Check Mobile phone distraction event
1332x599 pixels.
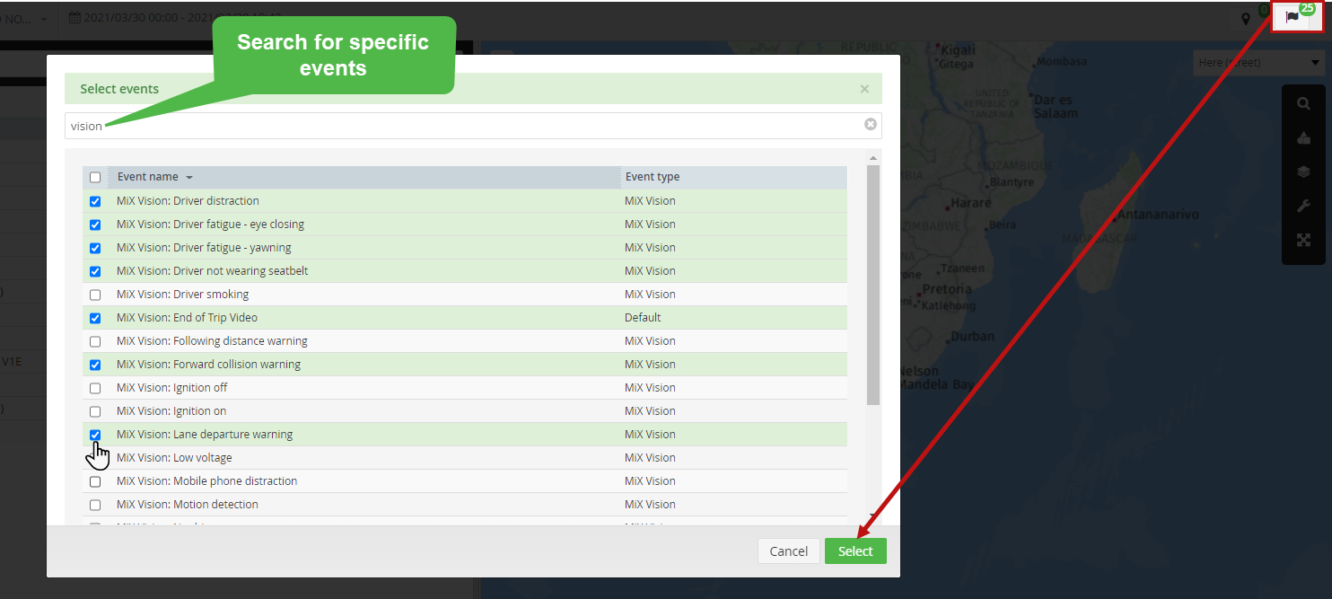95,481
